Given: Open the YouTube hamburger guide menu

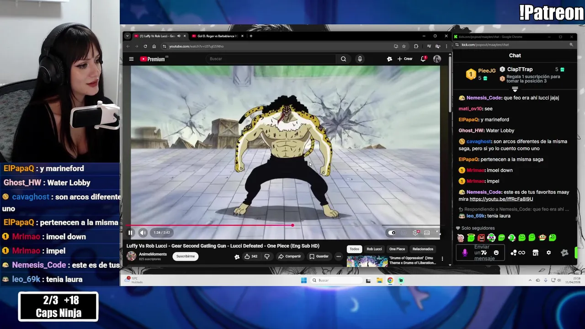Looking at the screenshot, I should pyautogui.click(x=131, y=59).
